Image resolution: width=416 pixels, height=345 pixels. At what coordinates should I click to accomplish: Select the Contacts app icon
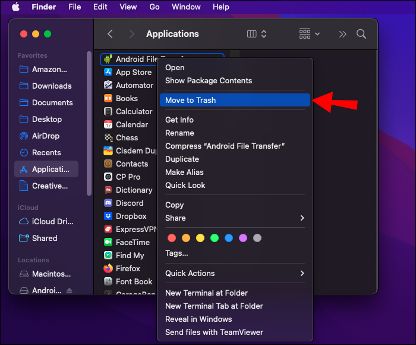(x=108, y=164)
